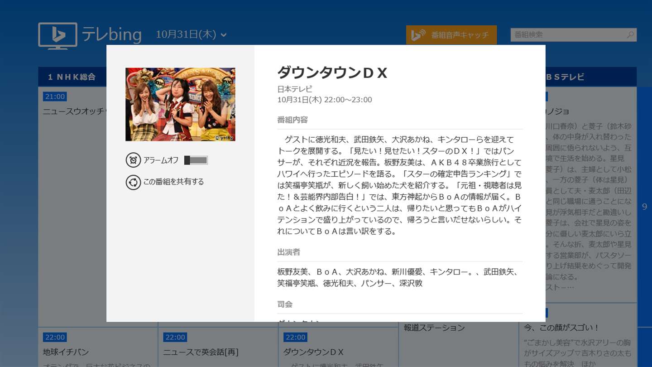Click この番組を共有する link
652x367 pixels.
[174, 182]
